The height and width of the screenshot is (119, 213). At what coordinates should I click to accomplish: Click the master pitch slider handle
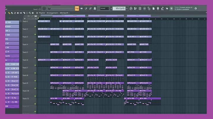pyautogui.click(x=49, y=9)
